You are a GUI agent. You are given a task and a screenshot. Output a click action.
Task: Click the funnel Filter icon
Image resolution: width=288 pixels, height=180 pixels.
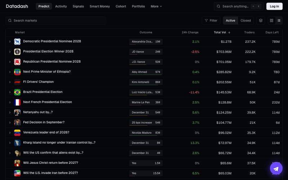tap(206, 21)
